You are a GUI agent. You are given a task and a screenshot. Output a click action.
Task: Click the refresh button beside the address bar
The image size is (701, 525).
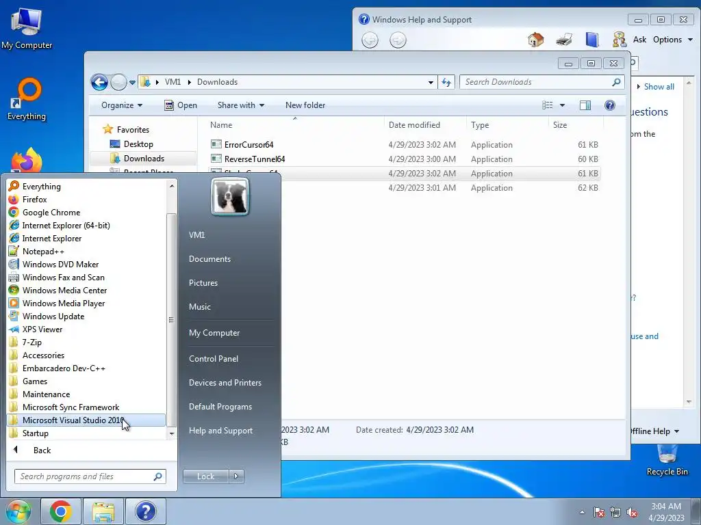[x=446, y=82]
